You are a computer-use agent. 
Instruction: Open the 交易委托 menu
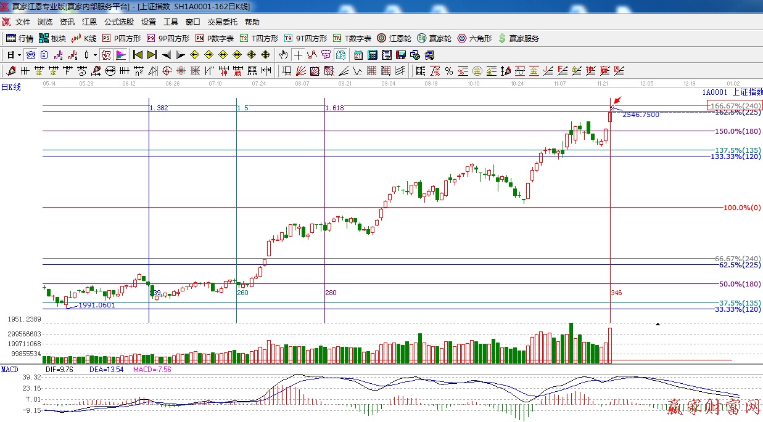[222, 22]
